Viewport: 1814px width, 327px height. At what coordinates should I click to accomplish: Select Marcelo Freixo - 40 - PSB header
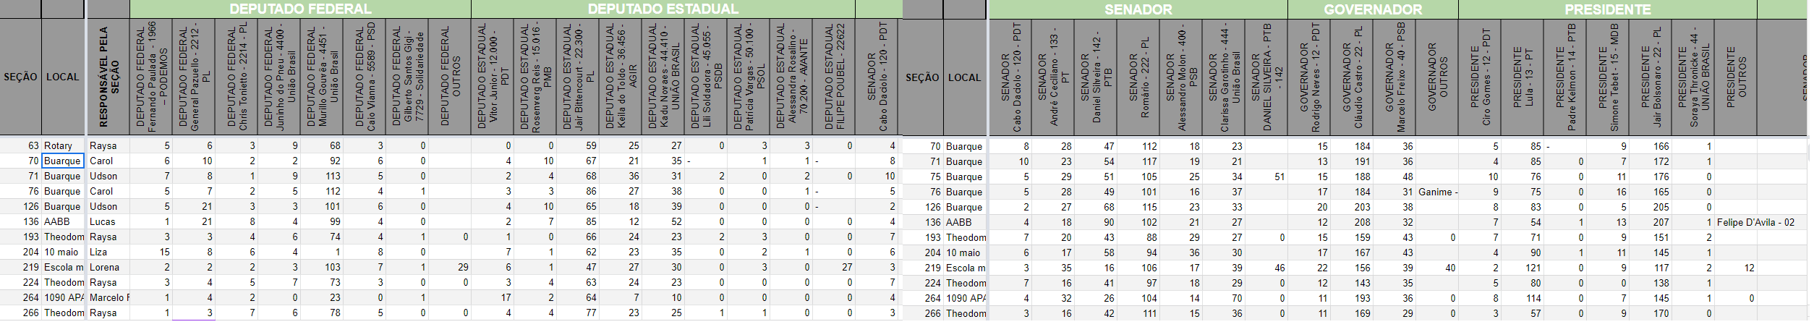click(x=1394, y=77)
